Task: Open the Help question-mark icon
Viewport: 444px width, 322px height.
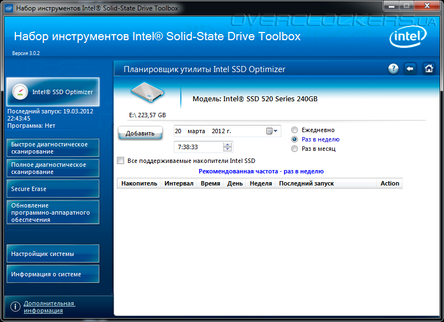Action: coord(393,69)
